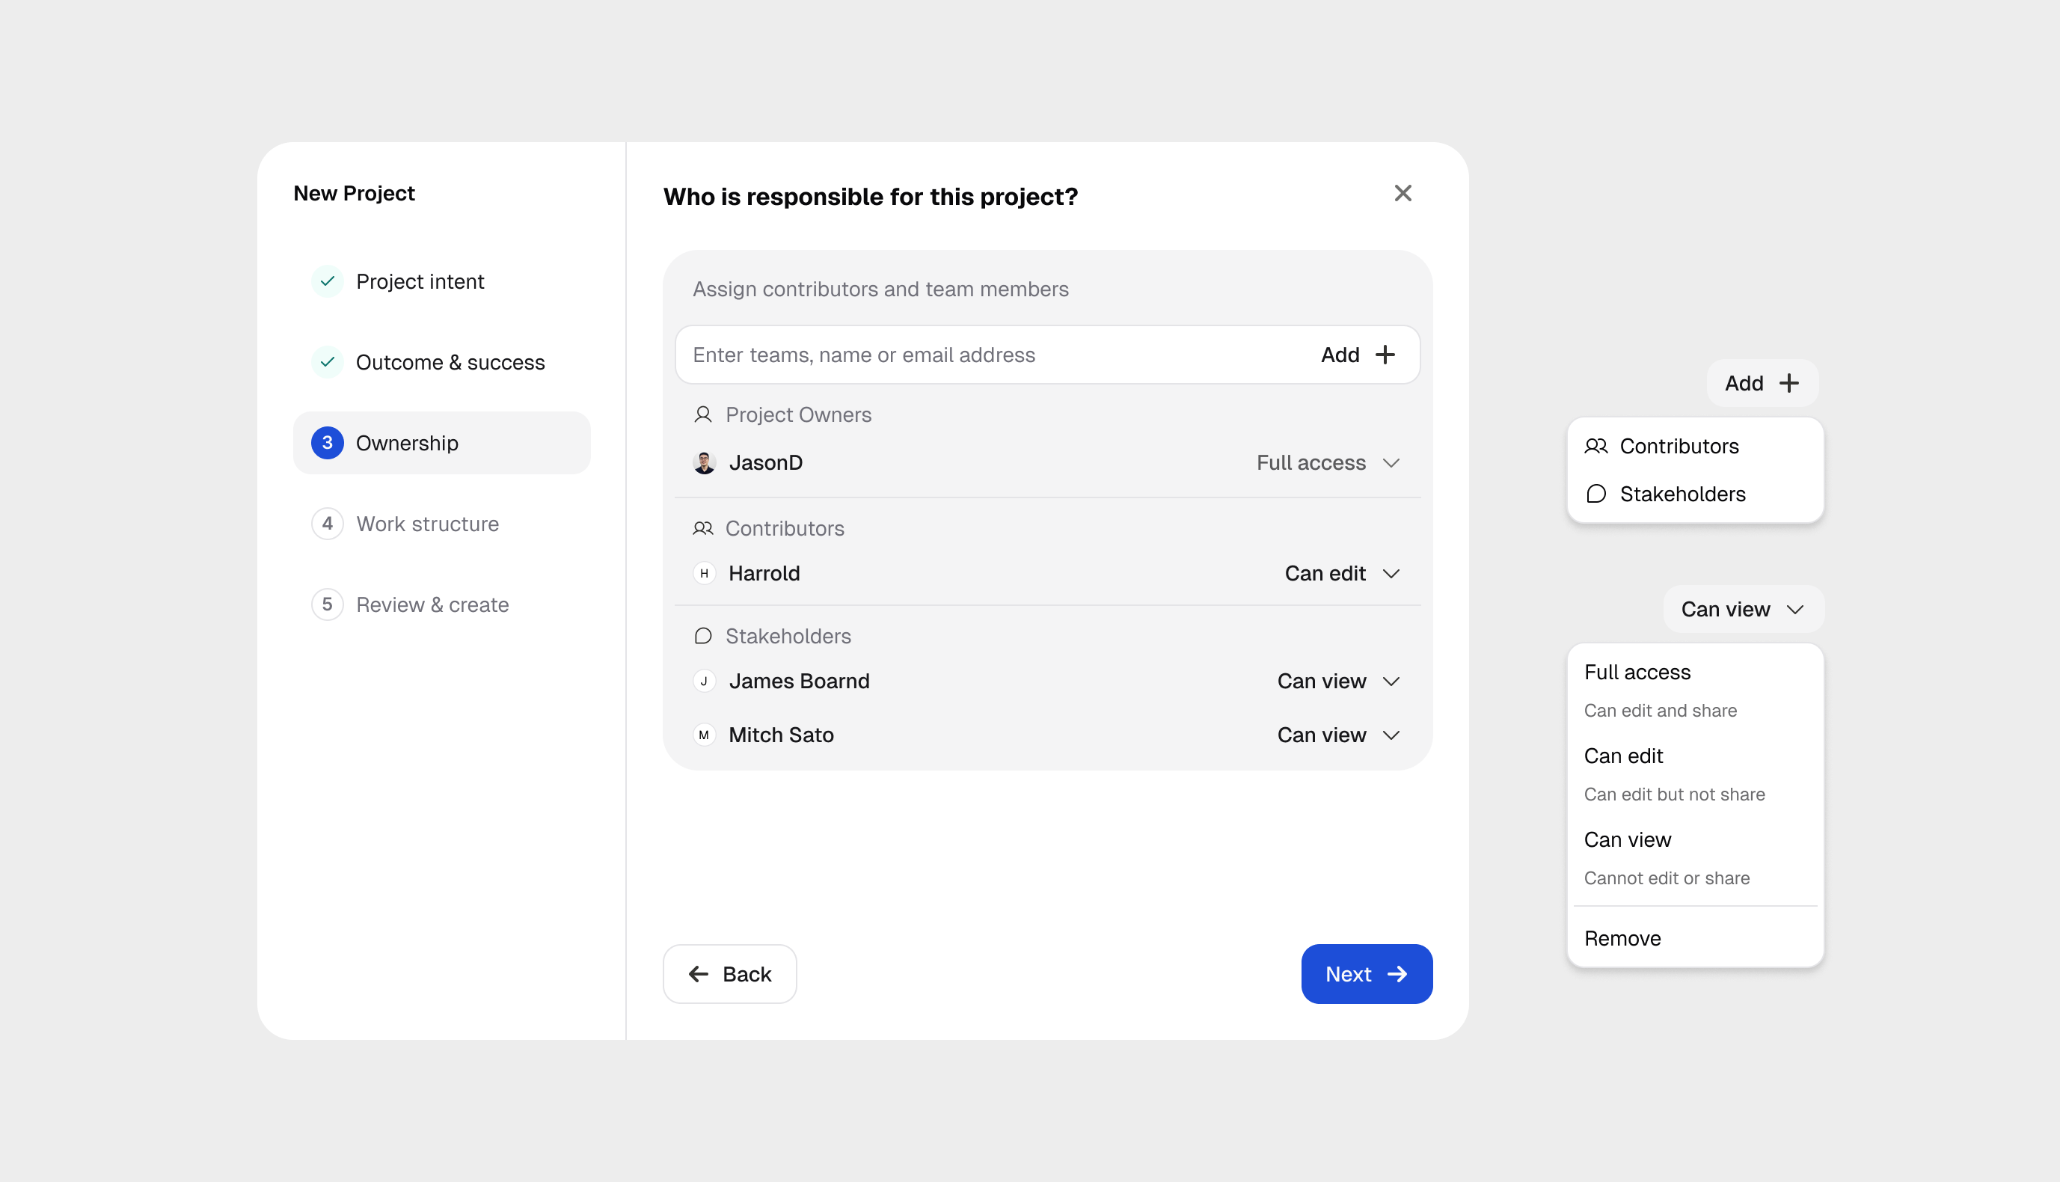Click the Stakeholders icon in the Add menu
This screenshot has height=1182, width=2060.
coord(1595,494)
